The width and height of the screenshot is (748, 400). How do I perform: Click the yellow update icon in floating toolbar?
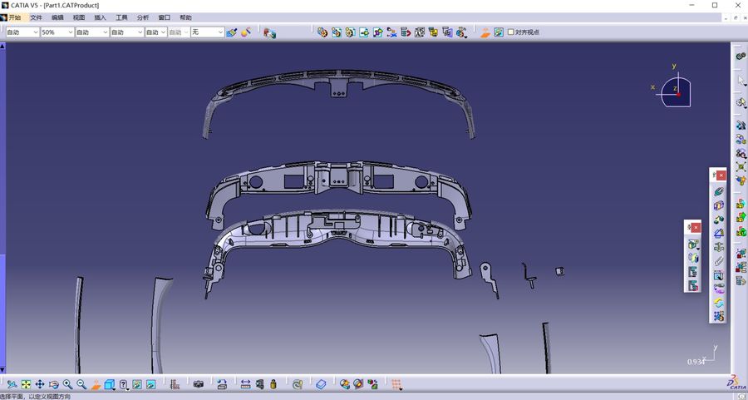click(x=718, y=303)
